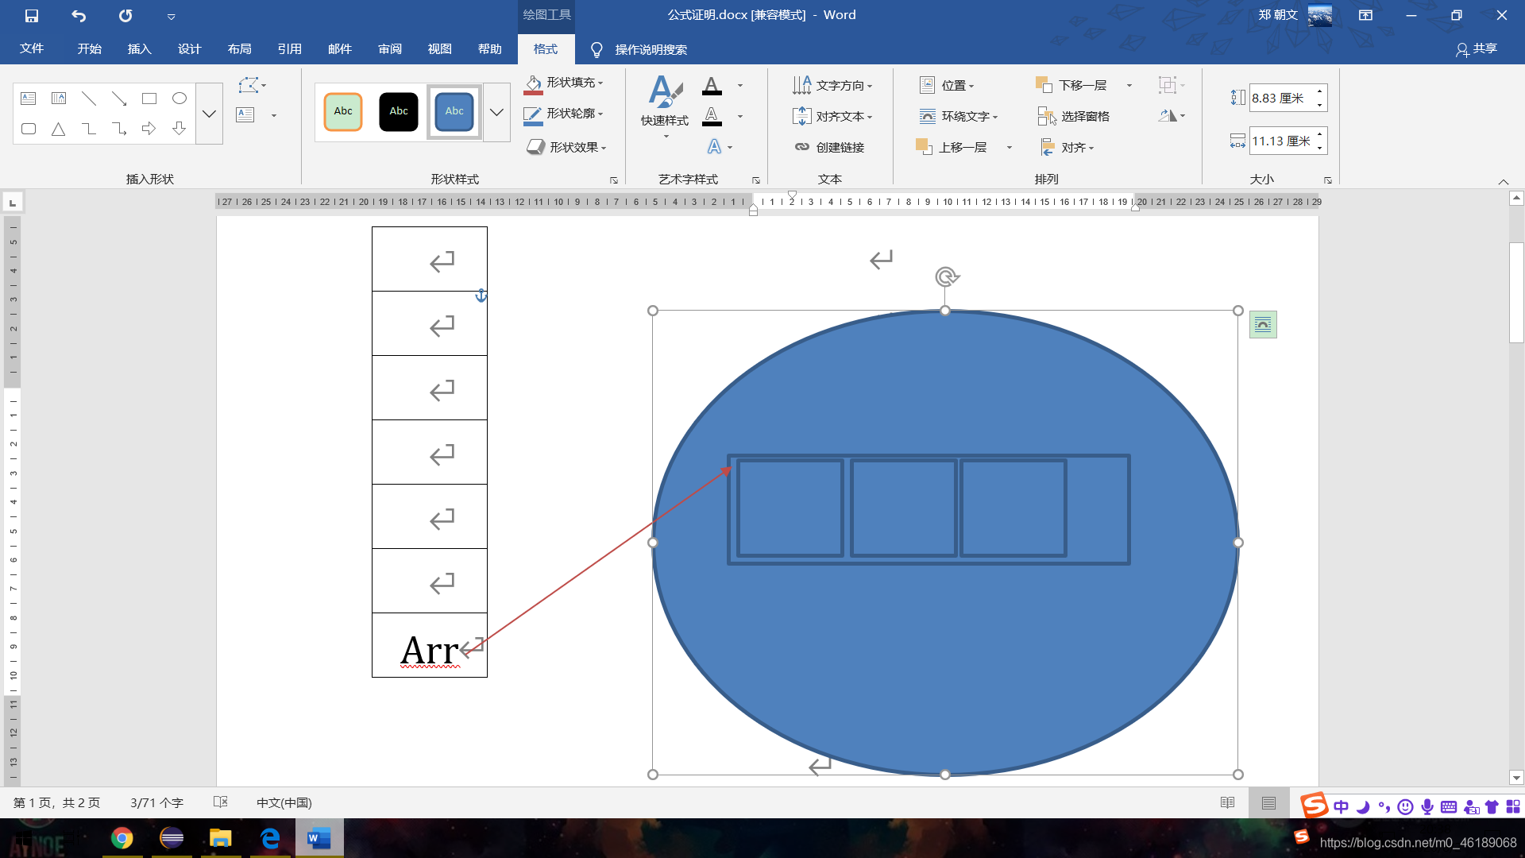Open the 文件 menu

pyautogui.click(x=32, y=48)
